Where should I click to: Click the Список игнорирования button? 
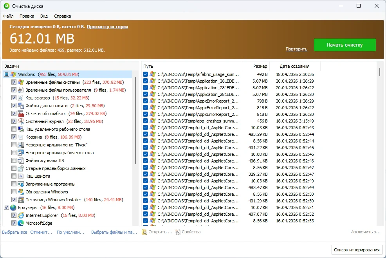(x=357, y=250)
